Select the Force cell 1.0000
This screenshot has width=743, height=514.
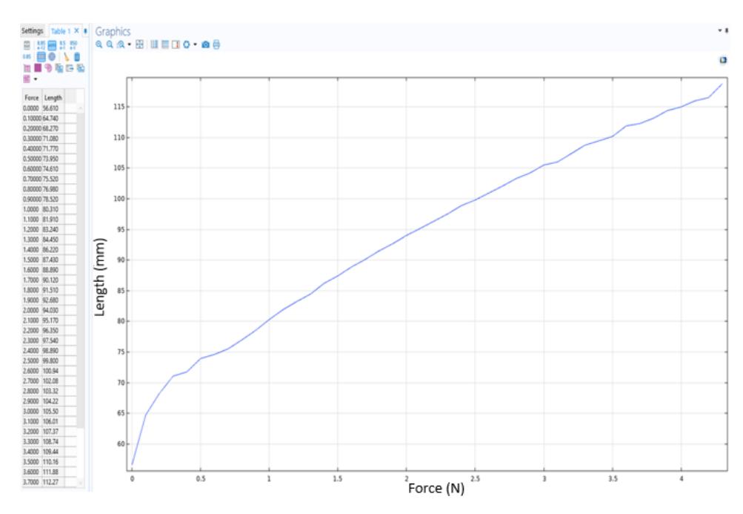[32, 209]
